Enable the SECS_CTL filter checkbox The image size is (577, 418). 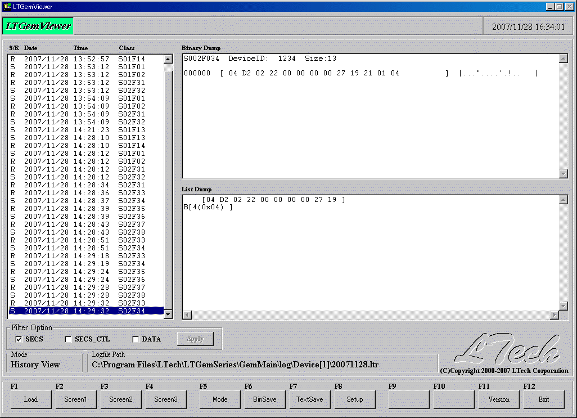[68, 339]
